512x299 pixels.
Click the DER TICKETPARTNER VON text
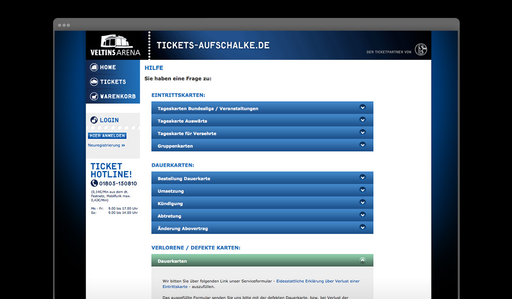(389, 52)
